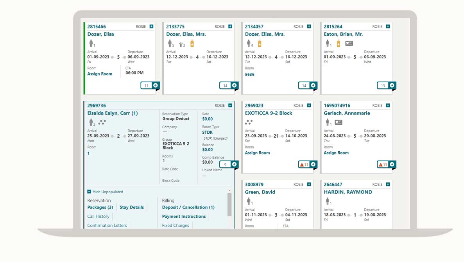This screenshot has width=464, height=262.
Task: Collapse the Hide Unpopulated toggle
Action: 90,192
